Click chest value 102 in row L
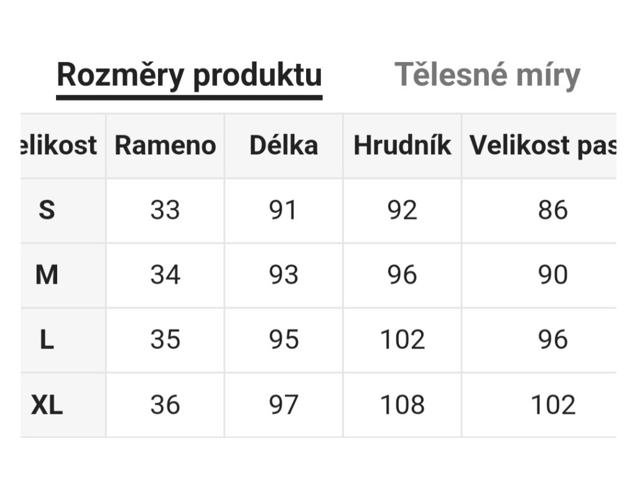This screenshot has height=477, width=637. point(402,340)
